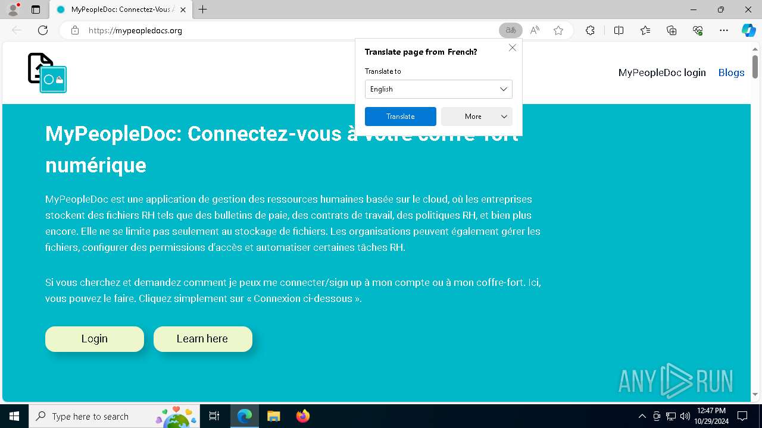
Task: Open the browser profile icon
Action: (13, 10)
